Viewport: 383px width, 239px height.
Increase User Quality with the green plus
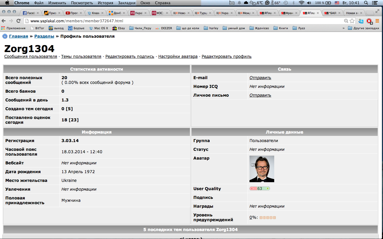(x=268, y=189)
